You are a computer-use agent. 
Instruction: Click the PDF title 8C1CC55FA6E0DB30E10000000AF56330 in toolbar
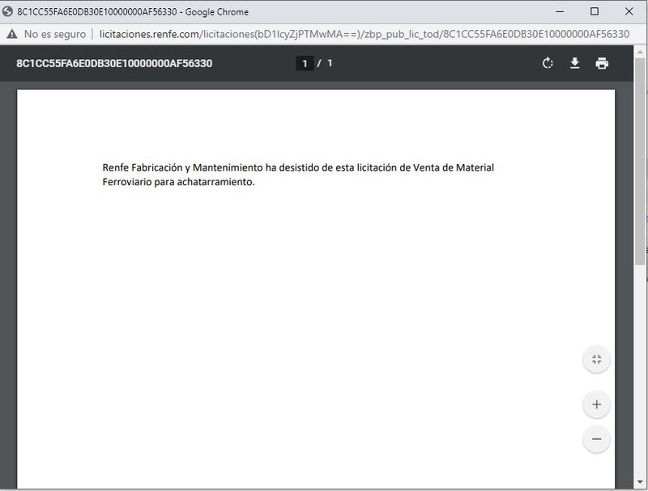tap(114, 64)
